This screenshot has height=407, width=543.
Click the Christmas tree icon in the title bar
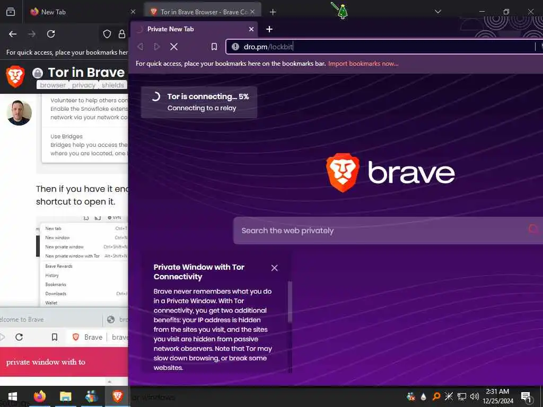point(342,13)
